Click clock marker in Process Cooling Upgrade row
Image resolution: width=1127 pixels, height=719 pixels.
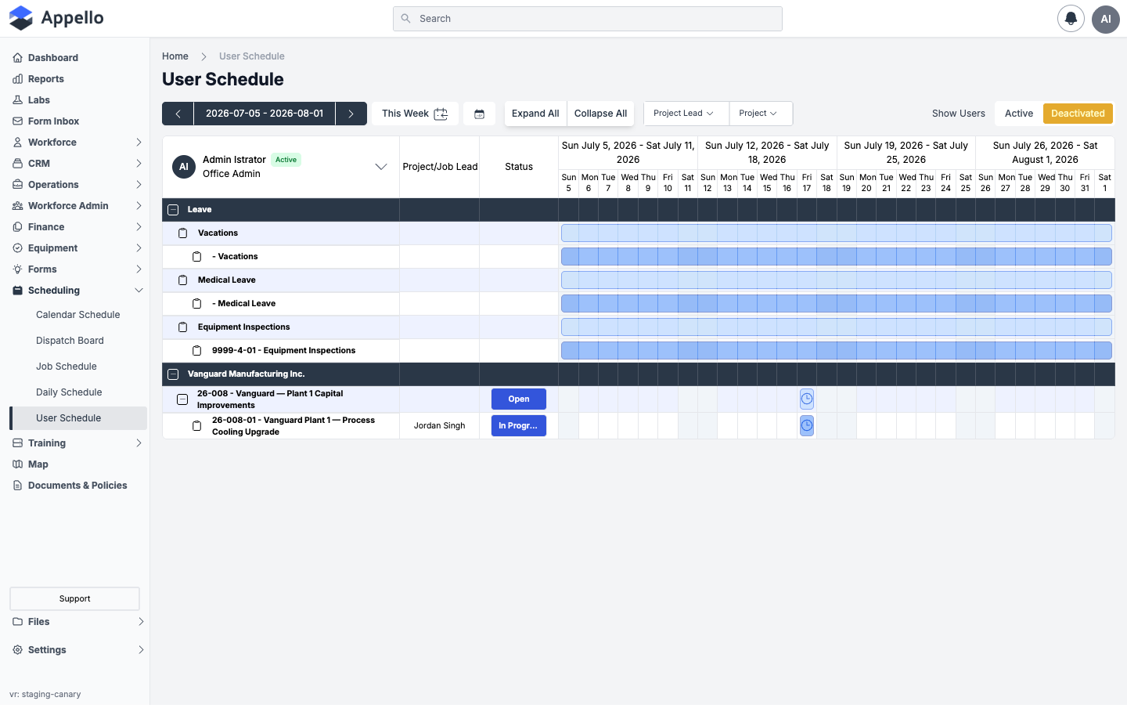(807, 425)
